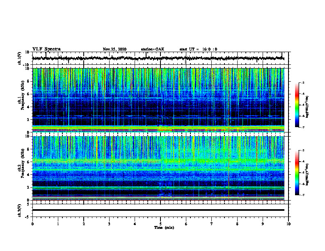Click the "5" tick on the ch.3(V) axis
325x251 pixels.
click(28, 204)
